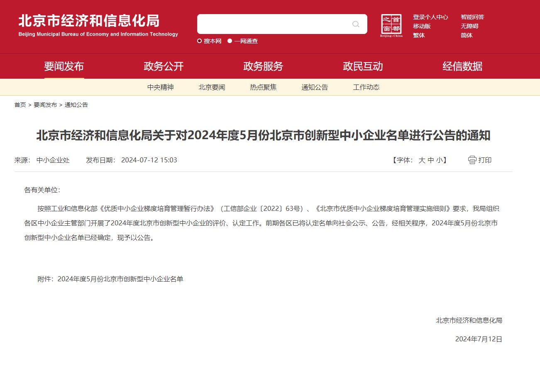Image resolution: width=540 pixels, height=372 pixels.
Task: Enable 无障碍 accessibility mode
Action: pos(469,26)
